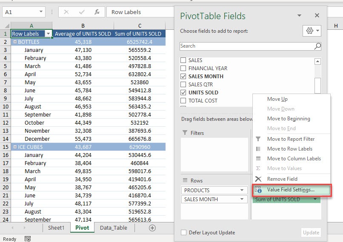This screenshot has width=343, height=242.
Task: Click next sheet navigation arrow
Action: click(24, 228)
